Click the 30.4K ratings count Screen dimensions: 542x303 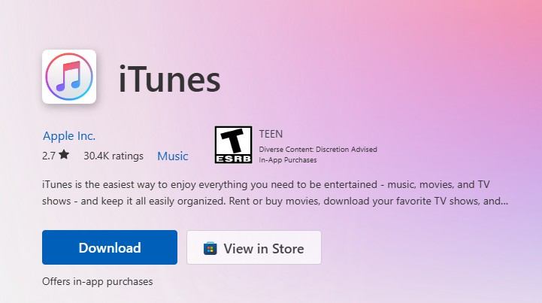pyautogui.click(x=113, y=156)
